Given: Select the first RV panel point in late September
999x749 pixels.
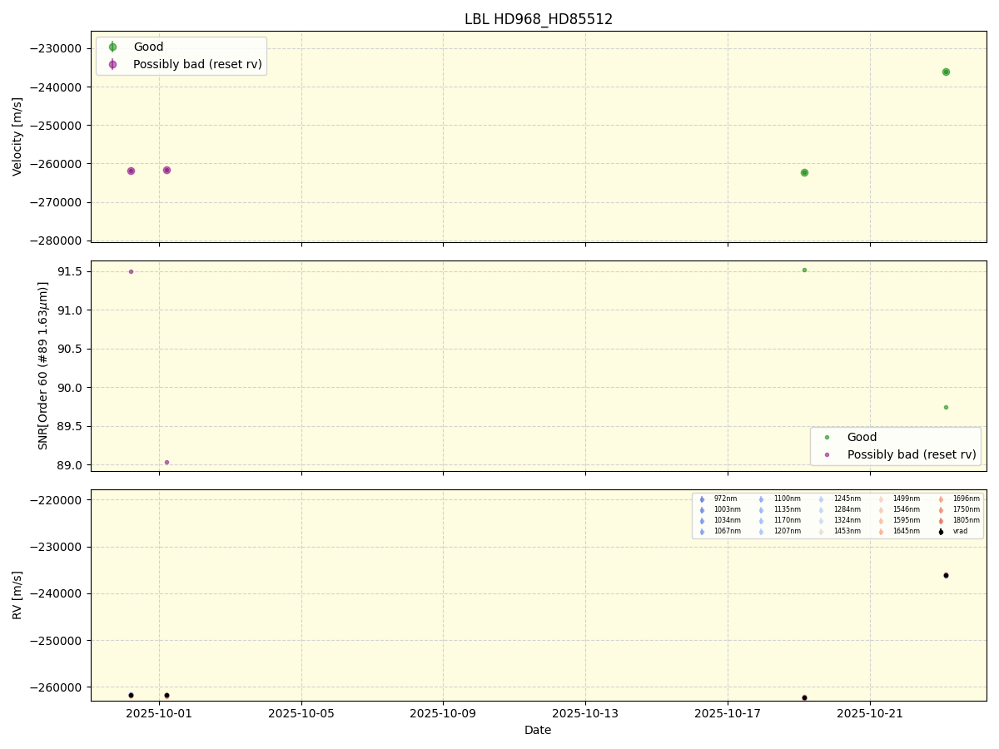Looking at the screenshot, I should coord(131,695).
